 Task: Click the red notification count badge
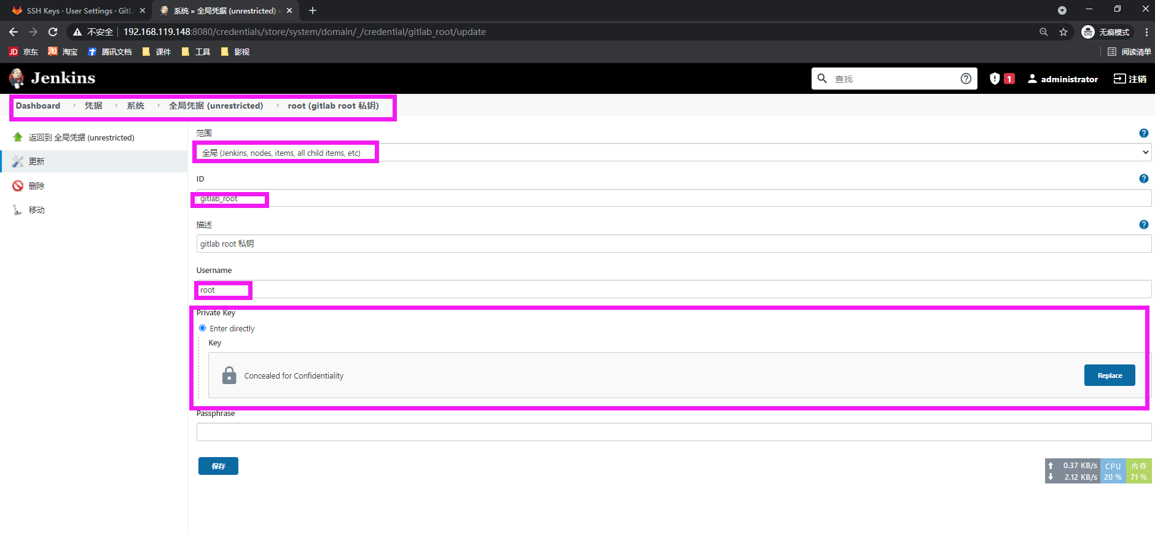click(1009, 79)
